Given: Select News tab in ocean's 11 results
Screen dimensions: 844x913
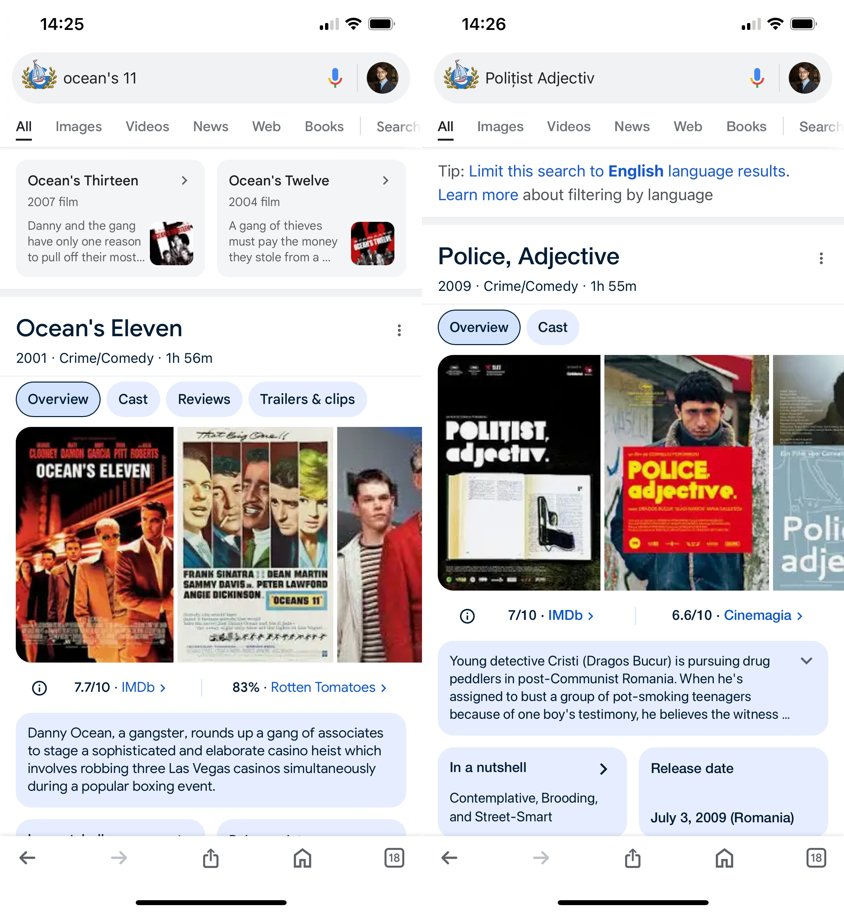Looking at the screenshot, I should click(x=211, y=127).
